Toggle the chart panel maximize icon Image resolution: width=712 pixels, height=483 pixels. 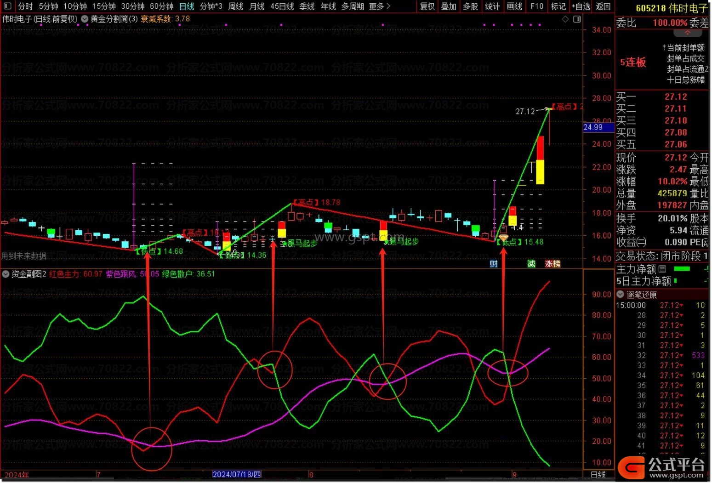click(577, 19)
